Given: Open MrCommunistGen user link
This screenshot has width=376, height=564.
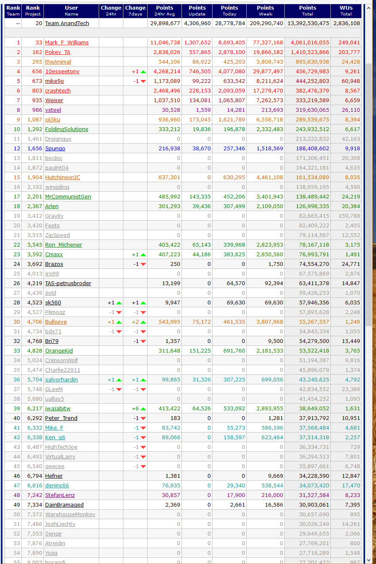Looking at the screenshot, I should (68, 197).
